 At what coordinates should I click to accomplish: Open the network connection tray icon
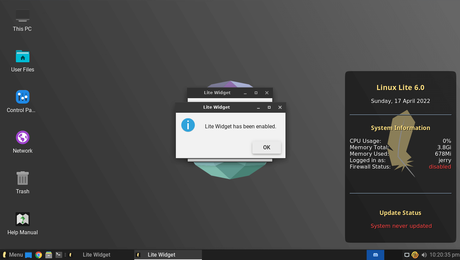[x=407, y=255]
